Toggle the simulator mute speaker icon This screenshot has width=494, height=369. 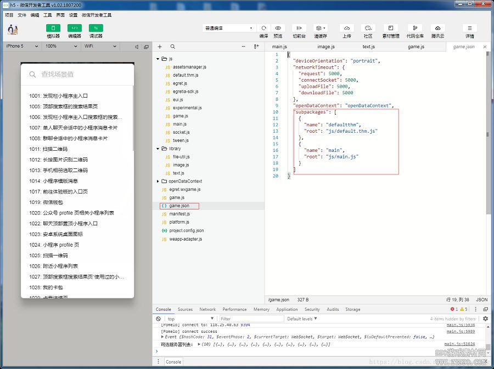point(137,47)
